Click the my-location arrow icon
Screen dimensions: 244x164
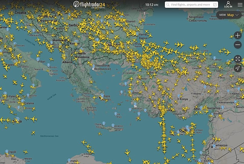click(x=238, y=68)
